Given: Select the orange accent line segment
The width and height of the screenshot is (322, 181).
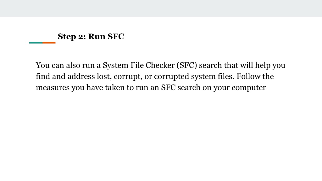Looking at the screenshot, I should click(49, 43).
